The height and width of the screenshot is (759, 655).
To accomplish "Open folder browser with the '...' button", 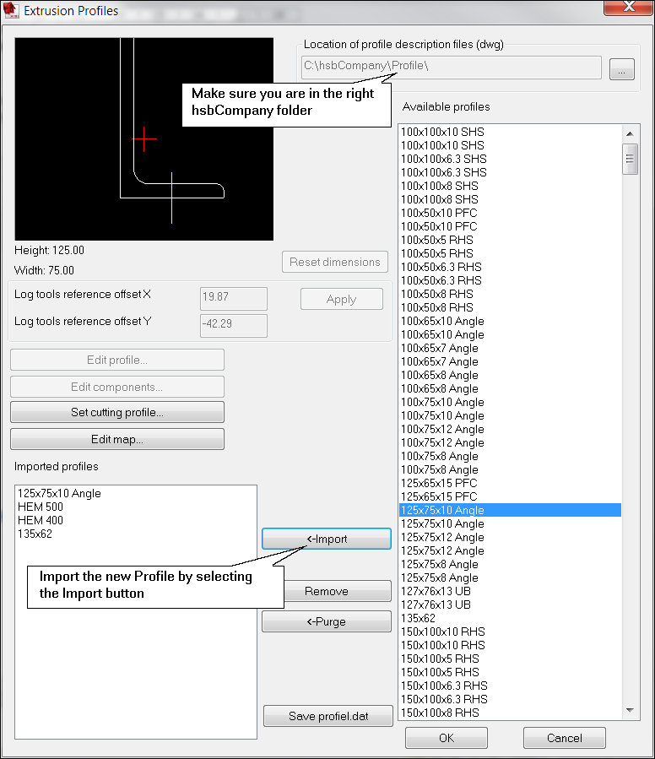I will pos(621,69).
